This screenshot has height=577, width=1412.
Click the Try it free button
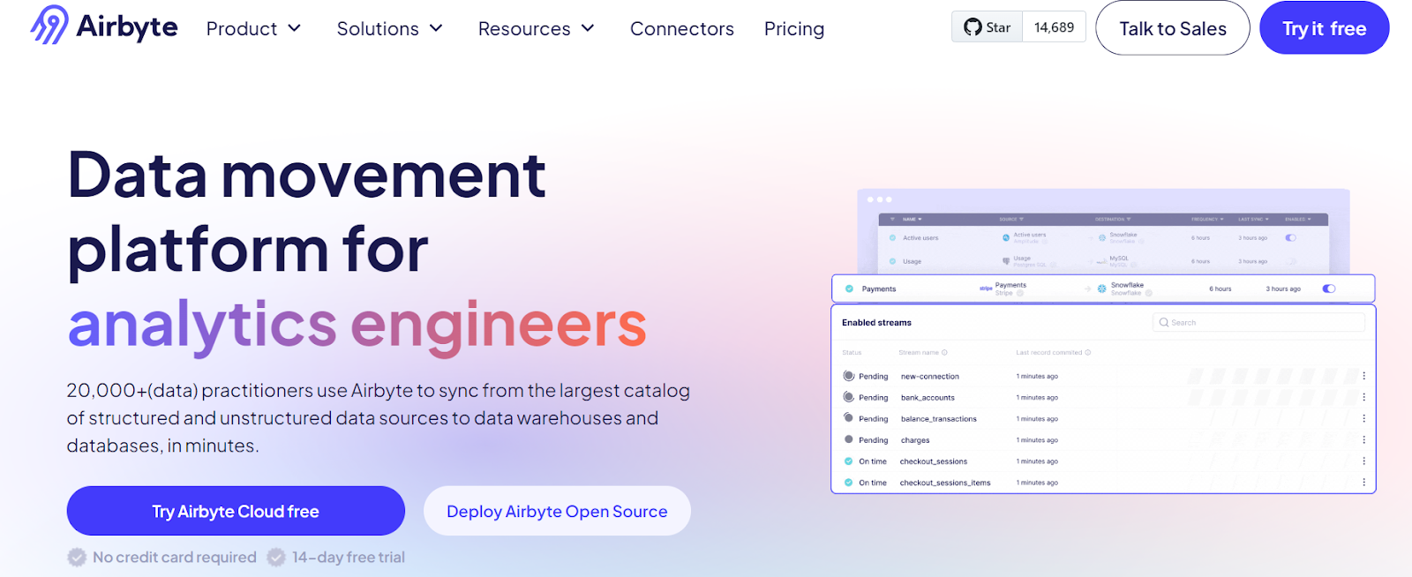click(x=1325, y=28)
